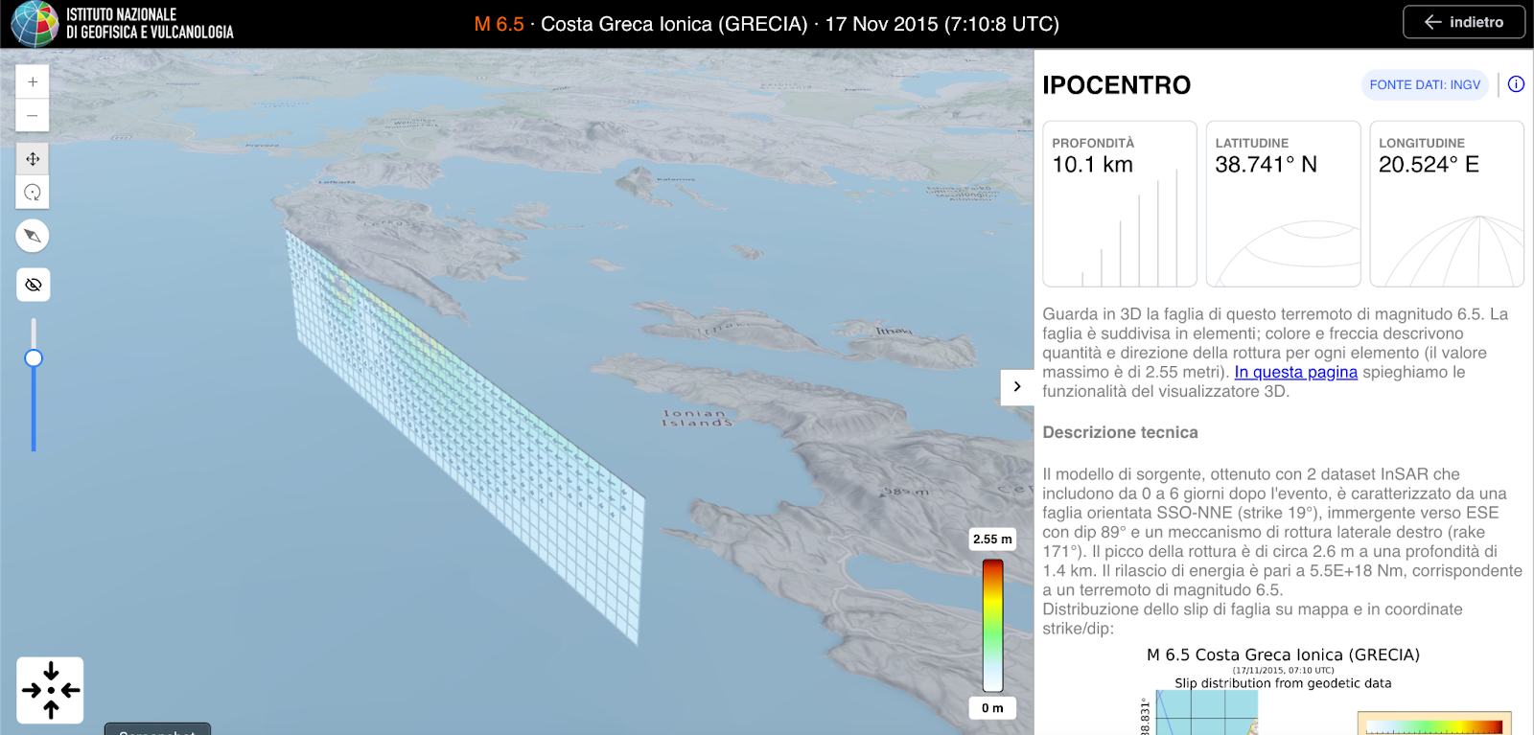Click the INGV globe logo

35,24
